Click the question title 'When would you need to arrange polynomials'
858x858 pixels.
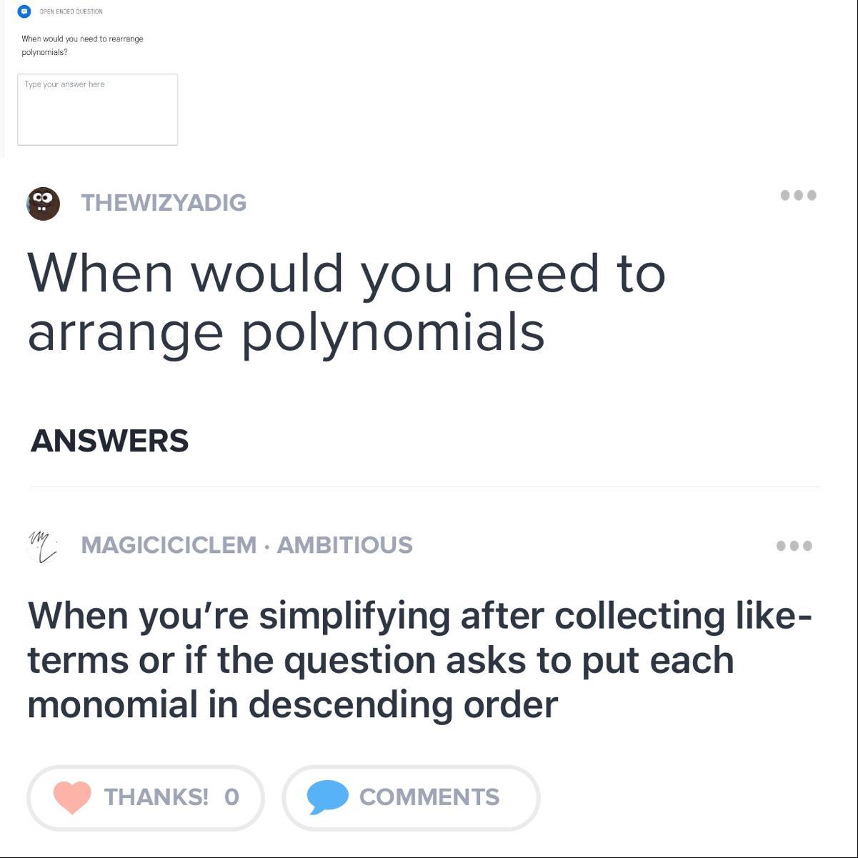346,303
